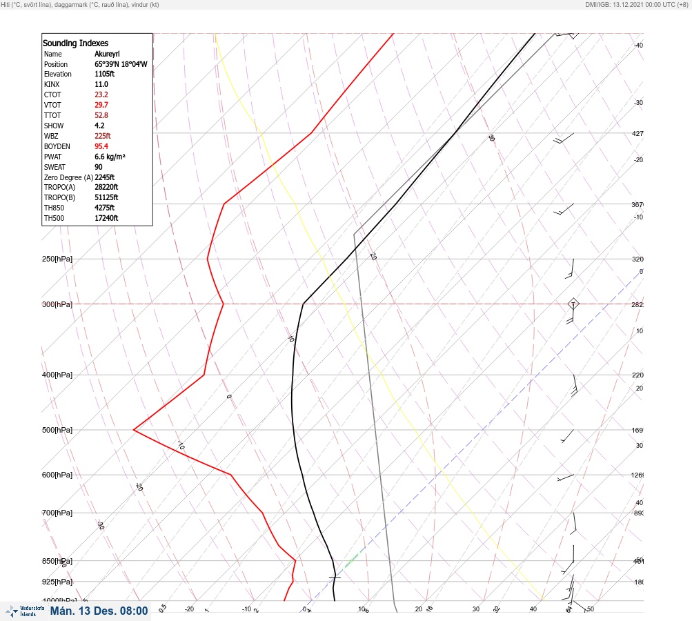Screen dimensions: 692x621
Task: Click the WBZ value '225ft'
Action: point(103,136)
